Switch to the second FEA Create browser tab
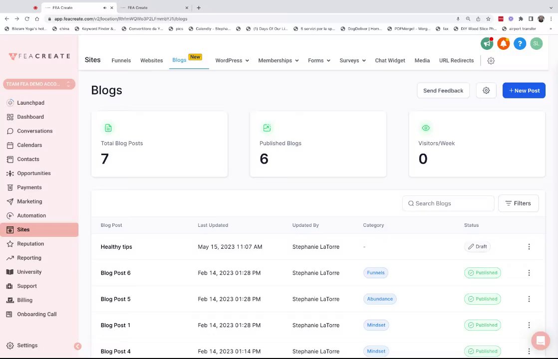 coord(153,7)
